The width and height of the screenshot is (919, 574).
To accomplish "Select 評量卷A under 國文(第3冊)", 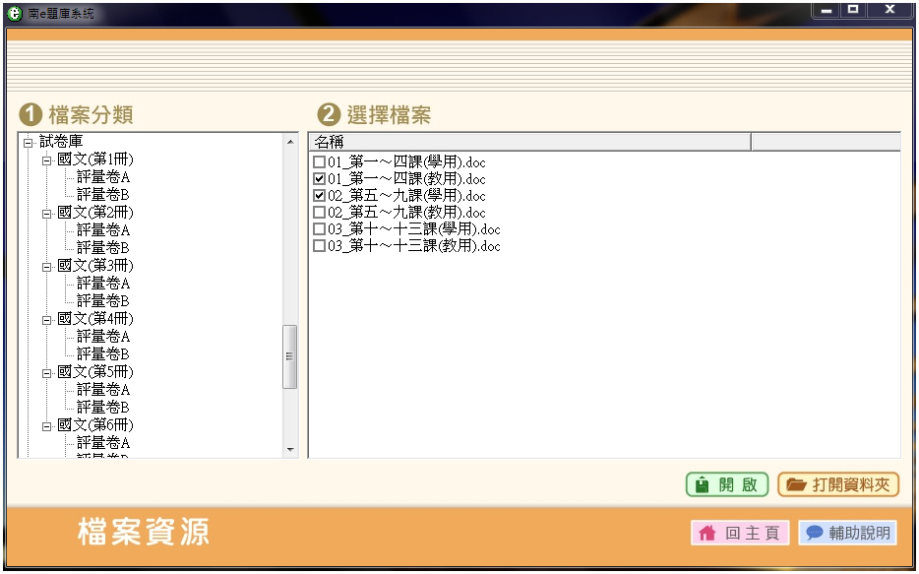I will tap(103, 284).
